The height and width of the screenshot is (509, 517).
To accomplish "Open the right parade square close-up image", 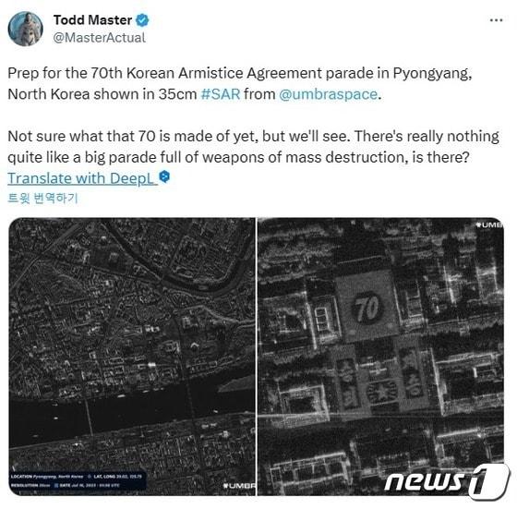I will (380, 357).
